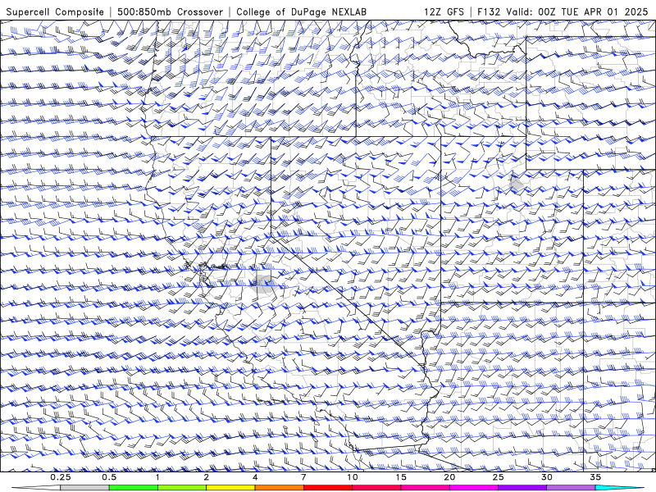
Task: Select the scale value 30 label
Action: point(547,477)
